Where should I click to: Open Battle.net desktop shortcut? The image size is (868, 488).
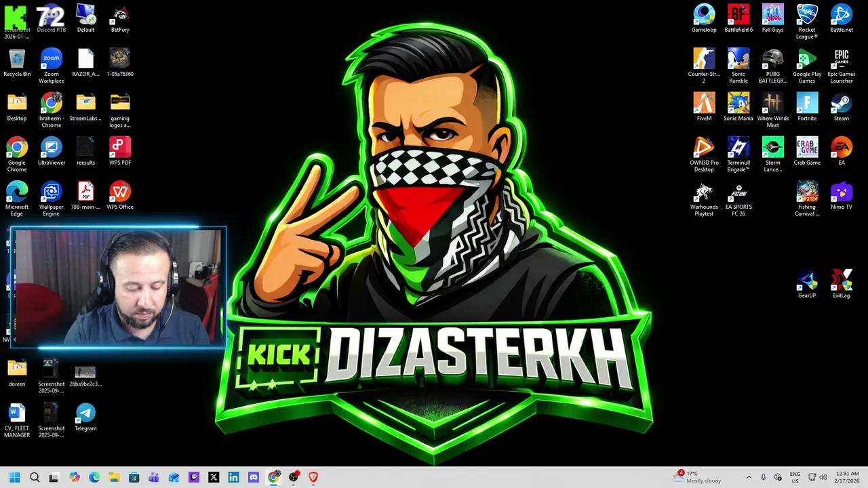point(842,18)
